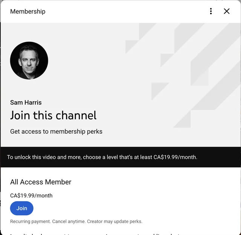Click the Recurring payment disclaimer text
The height and width of the screenshot is (235, 241).
pos(76,221)
